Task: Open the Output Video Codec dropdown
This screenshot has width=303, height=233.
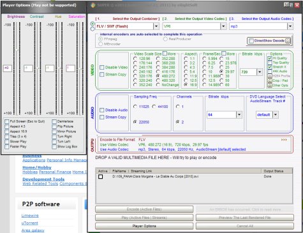Action: [223, 26]
